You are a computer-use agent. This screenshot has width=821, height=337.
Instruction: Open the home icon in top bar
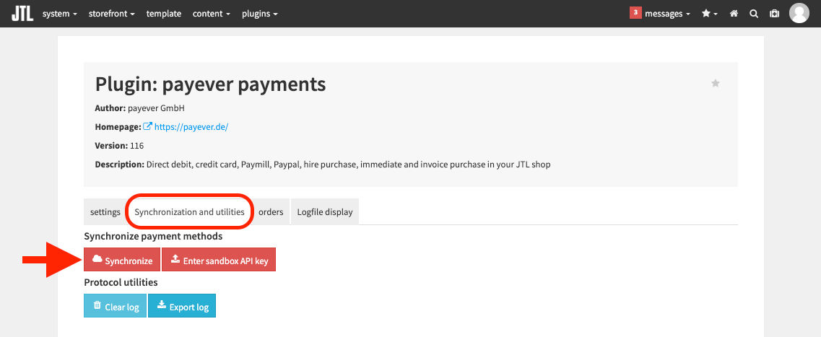tap(734, 14)
